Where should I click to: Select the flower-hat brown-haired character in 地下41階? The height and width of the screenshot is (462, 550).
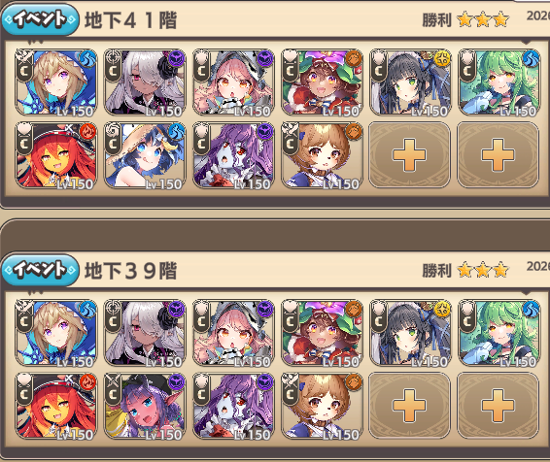[322, 82]
